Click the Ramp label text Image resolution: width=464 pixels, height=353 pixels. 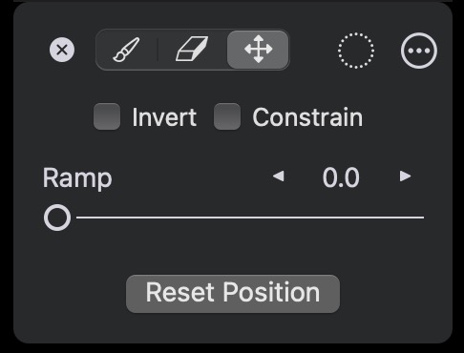coord(77,178)
